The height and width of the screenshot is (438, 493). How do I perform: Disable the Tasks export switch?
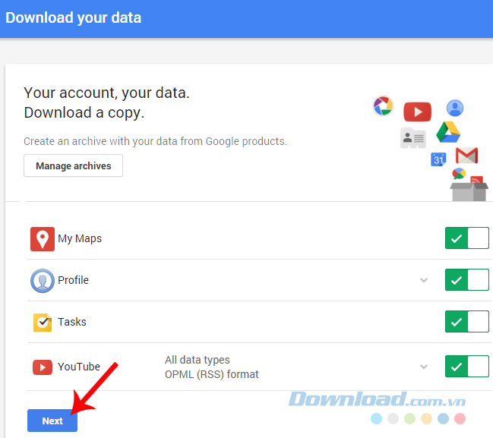(x=467, y=321)
